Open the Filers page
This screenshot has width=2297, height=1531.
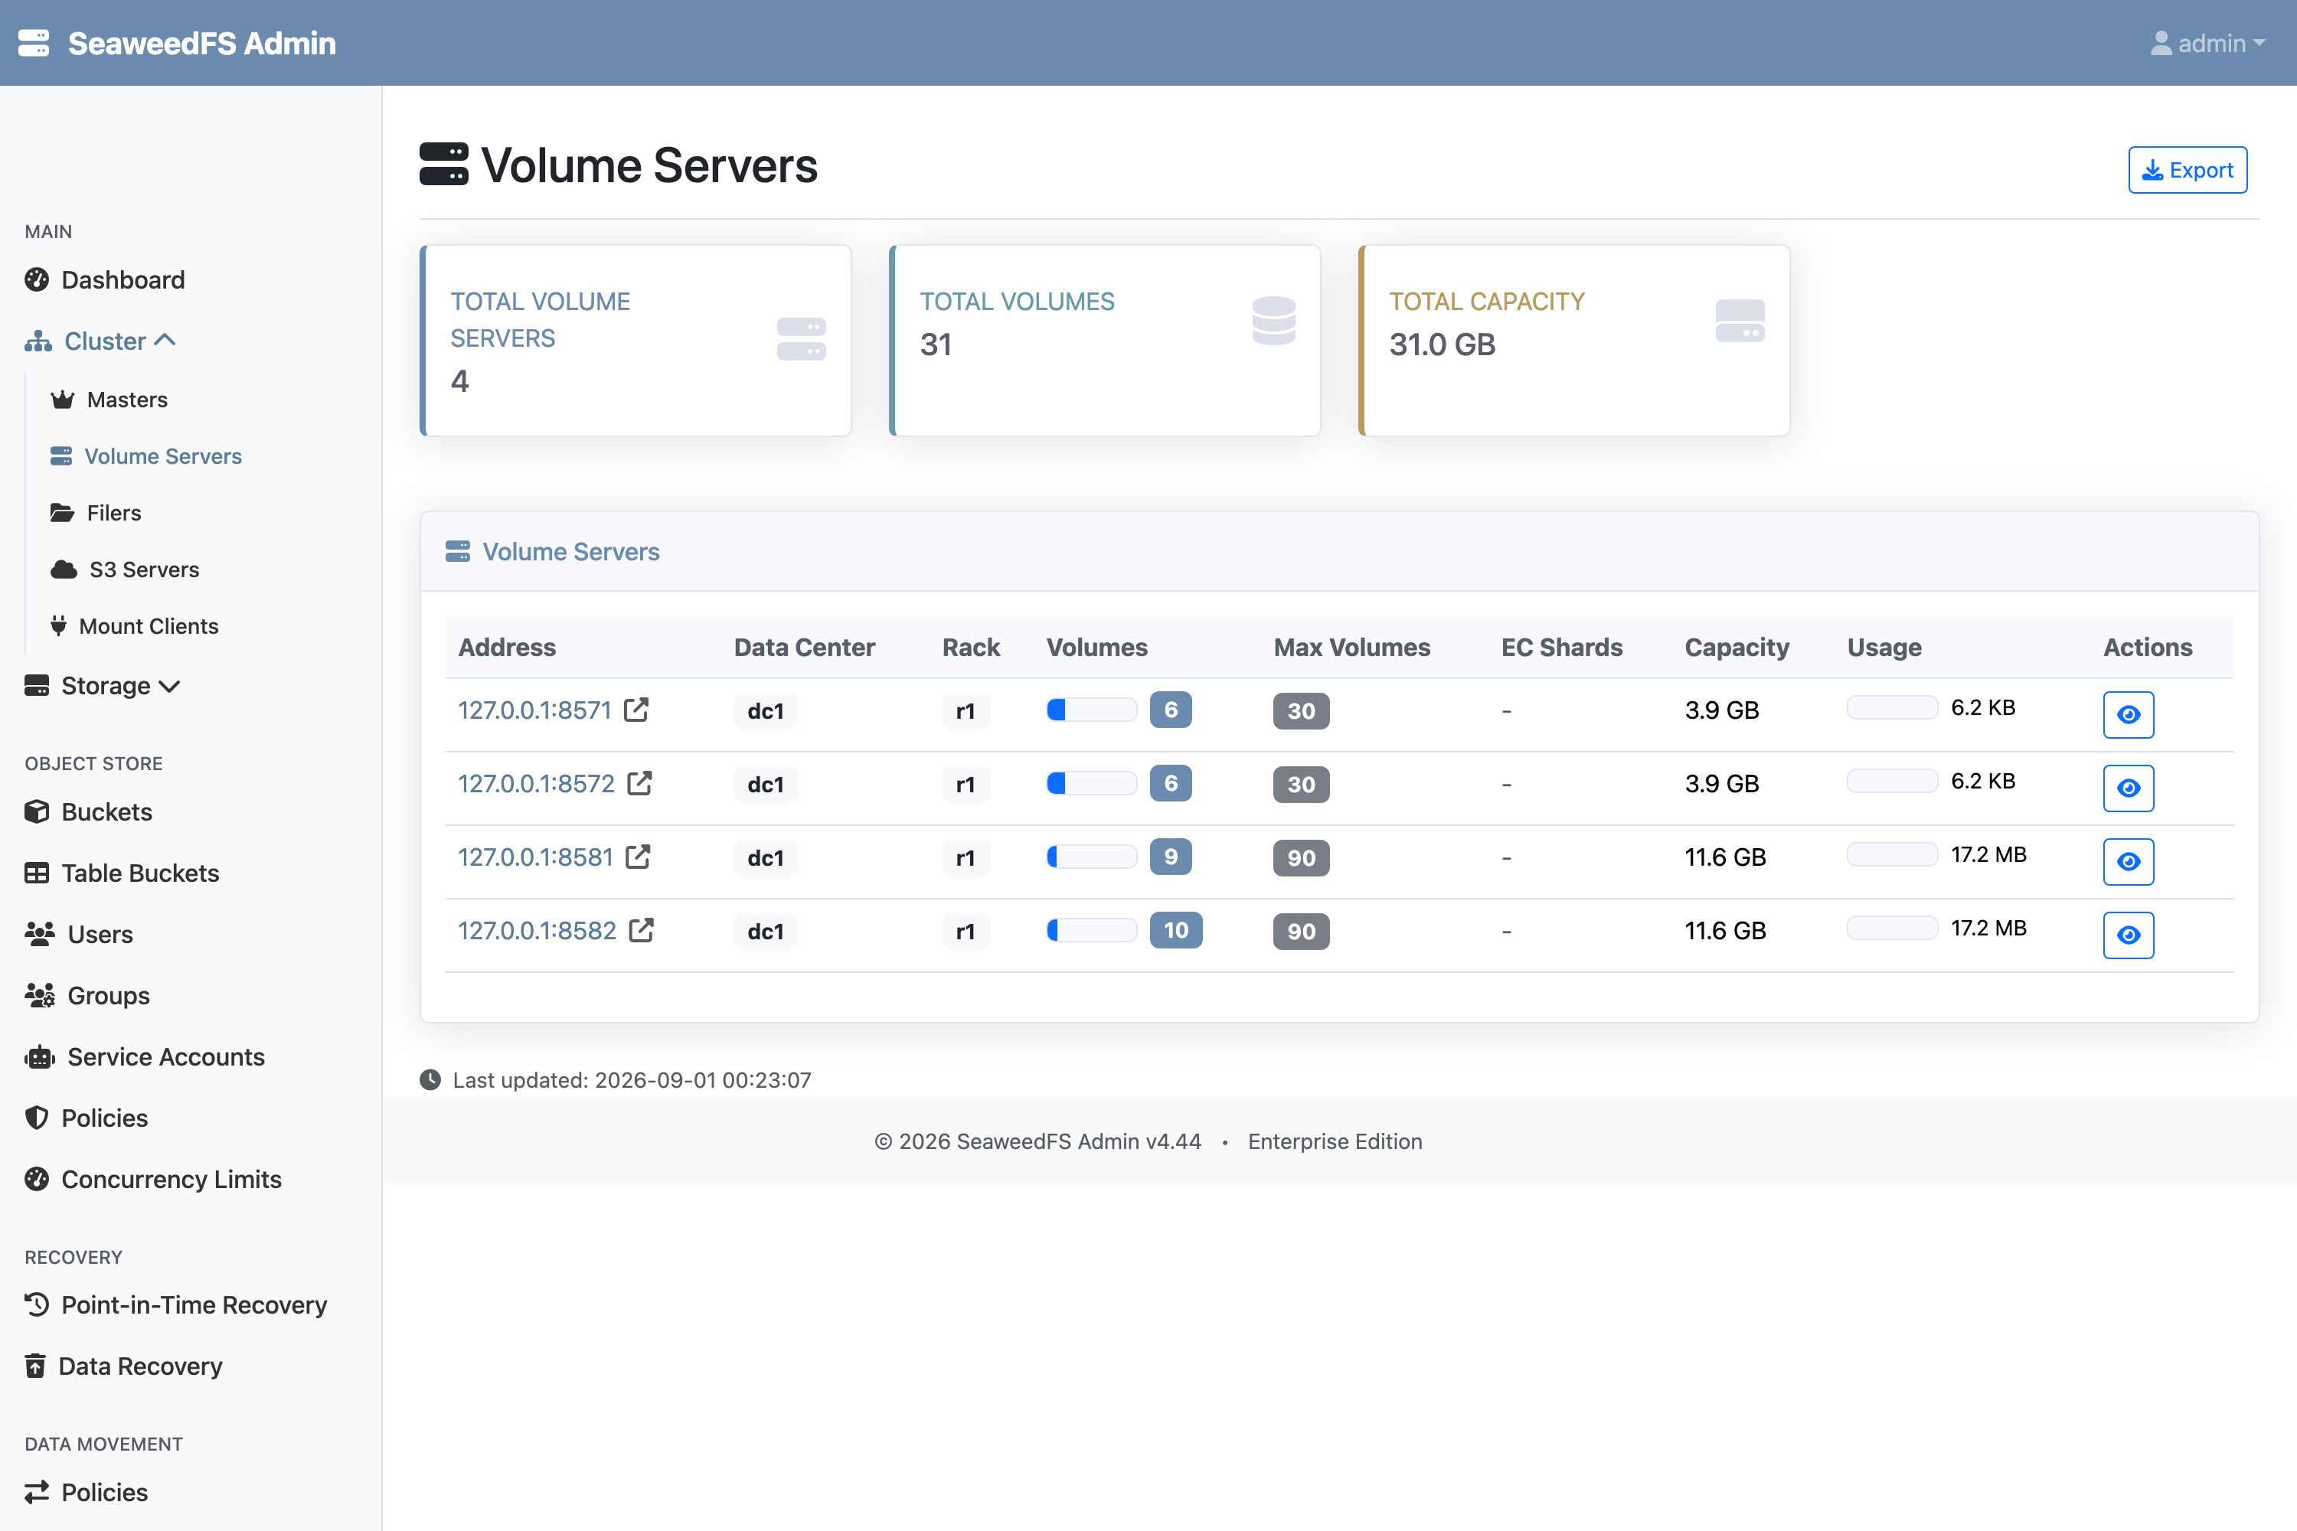coord(114,513)
